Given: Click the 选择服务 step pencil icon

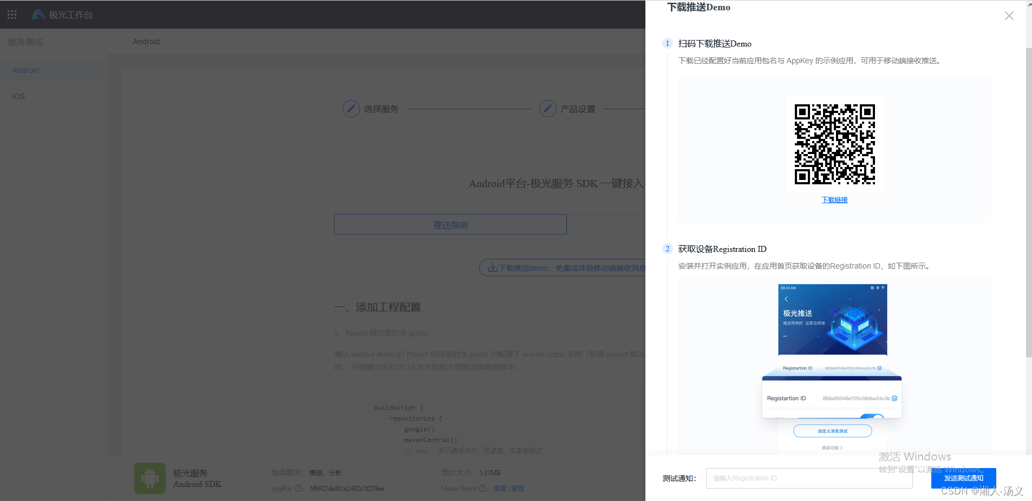Looking at the screenshot, I should (351, 109).
